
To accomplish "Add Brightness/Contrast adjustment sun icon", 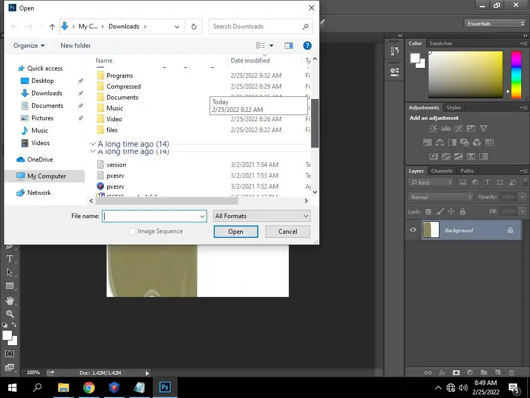I will 433,129.
